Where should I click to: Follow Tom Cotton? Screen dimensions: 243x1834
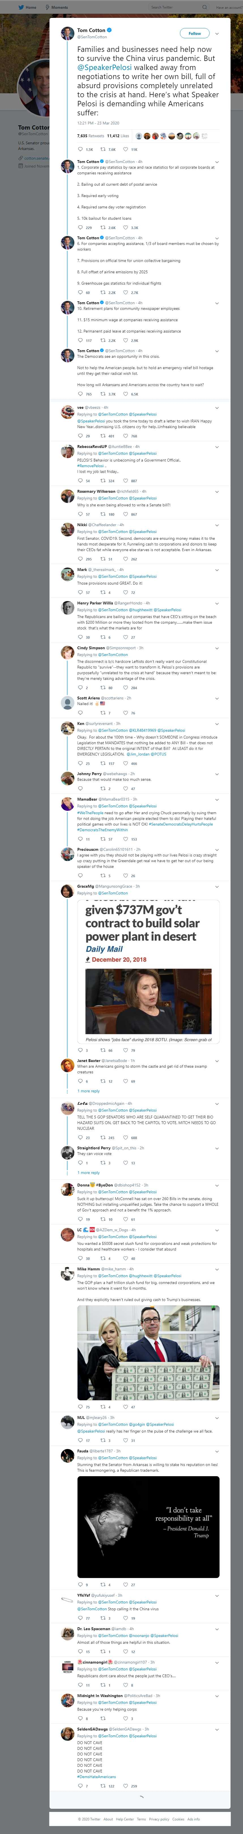click(195, 33)
